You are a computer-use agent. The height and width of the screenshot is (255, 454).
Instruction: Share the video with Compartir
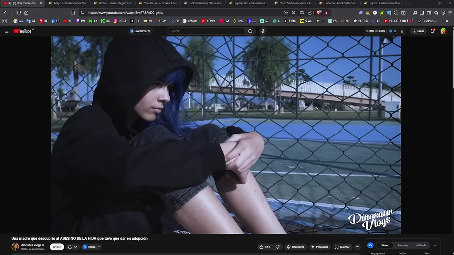tap(295, 247)
